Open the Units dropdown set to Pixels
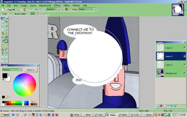 click(x=95, y=9)
